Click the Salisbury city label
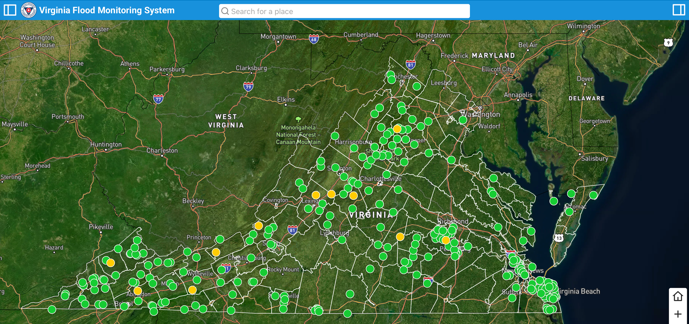689x324 pixels. pyautogui.click(x=594, y=158)
